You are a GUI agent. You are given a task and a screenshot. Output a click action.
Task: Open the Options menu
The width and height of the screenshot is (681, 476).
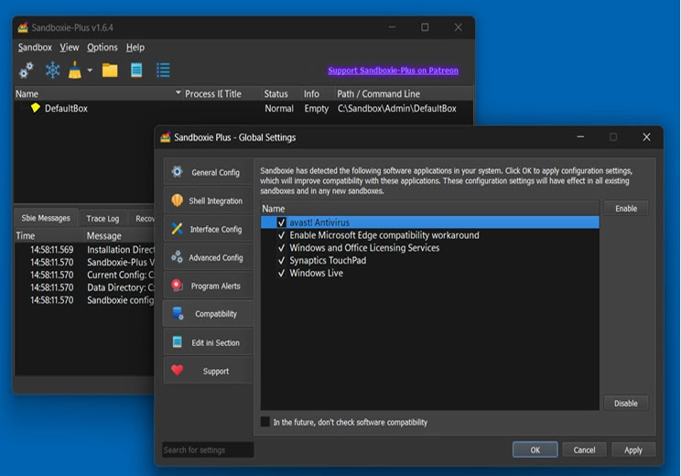[103, 48]
